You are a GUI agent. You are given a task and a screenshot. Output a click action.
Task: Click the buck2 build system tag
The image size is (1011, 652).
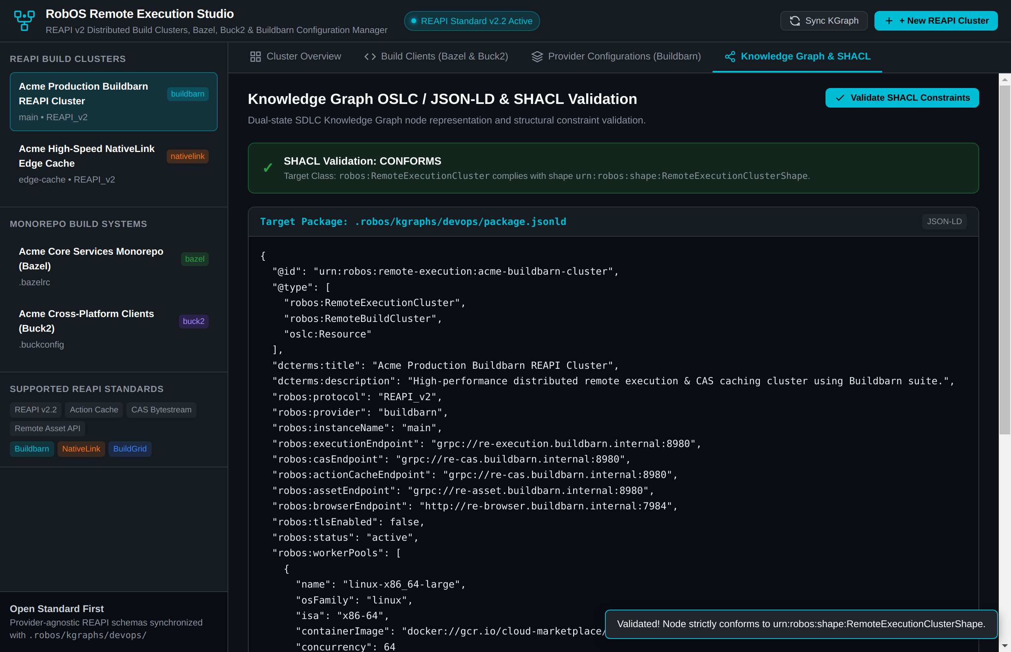click(x=193, y=322)
